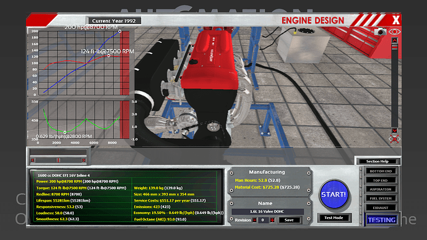Select the Testing section tab

(x=382, y=220)
